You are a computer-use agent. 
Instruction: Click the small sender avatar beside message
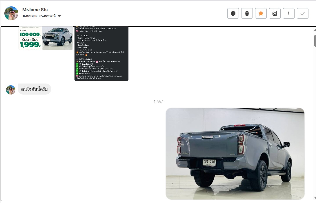click(11, 90)
